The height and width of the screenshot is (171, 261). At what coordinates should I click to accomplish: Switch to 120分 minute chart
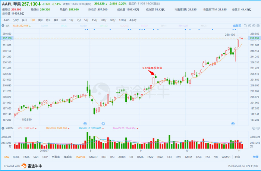point(122,20)
